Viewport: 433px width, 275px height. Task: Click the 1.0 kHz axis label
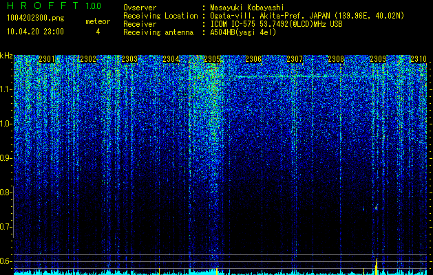tap(6, 124)
